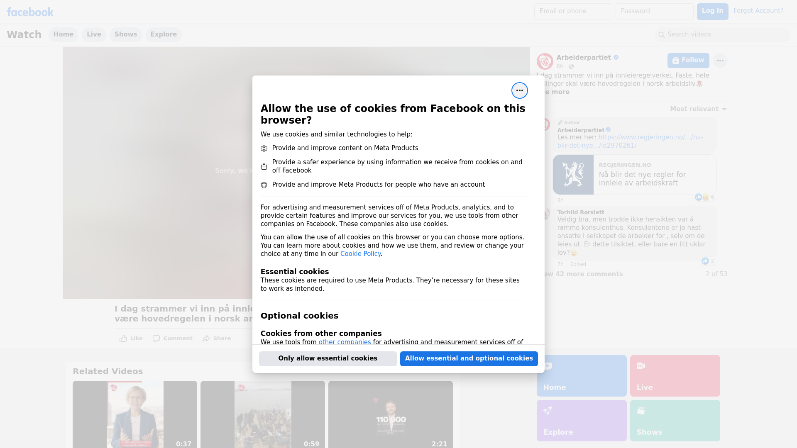Image resolution: width=797 pixels, height=448 pixels.
Task: Switch to the Live tab in Watch
Action: (x=94, y=34)
